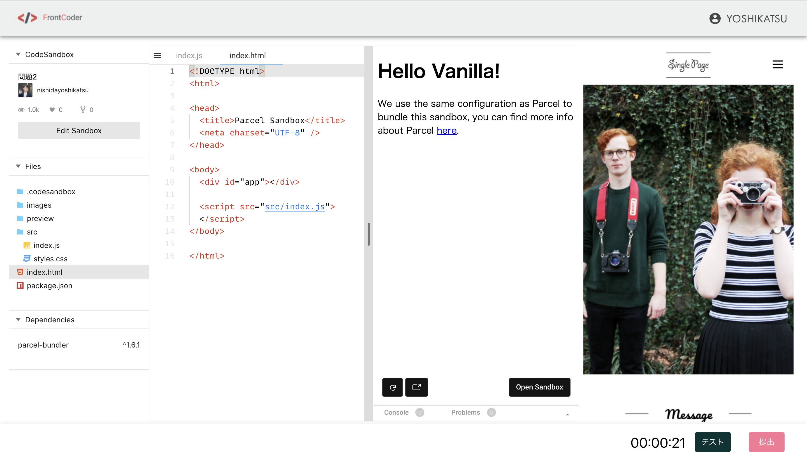The height and width of the screenshot is (460, 807).
Task: Click the likes heart icon
Action: point(52,110)
